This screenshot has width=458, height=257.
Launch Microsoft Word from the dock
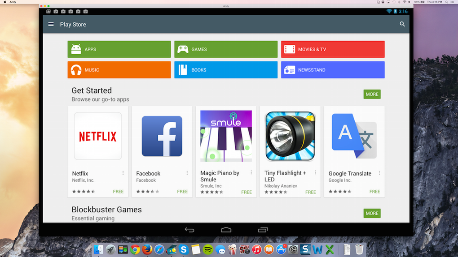click(317, 249)
